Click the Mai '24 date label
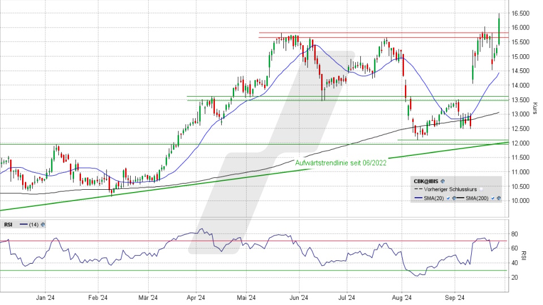This screenshot has height=305, width=543. click(246, 298)
